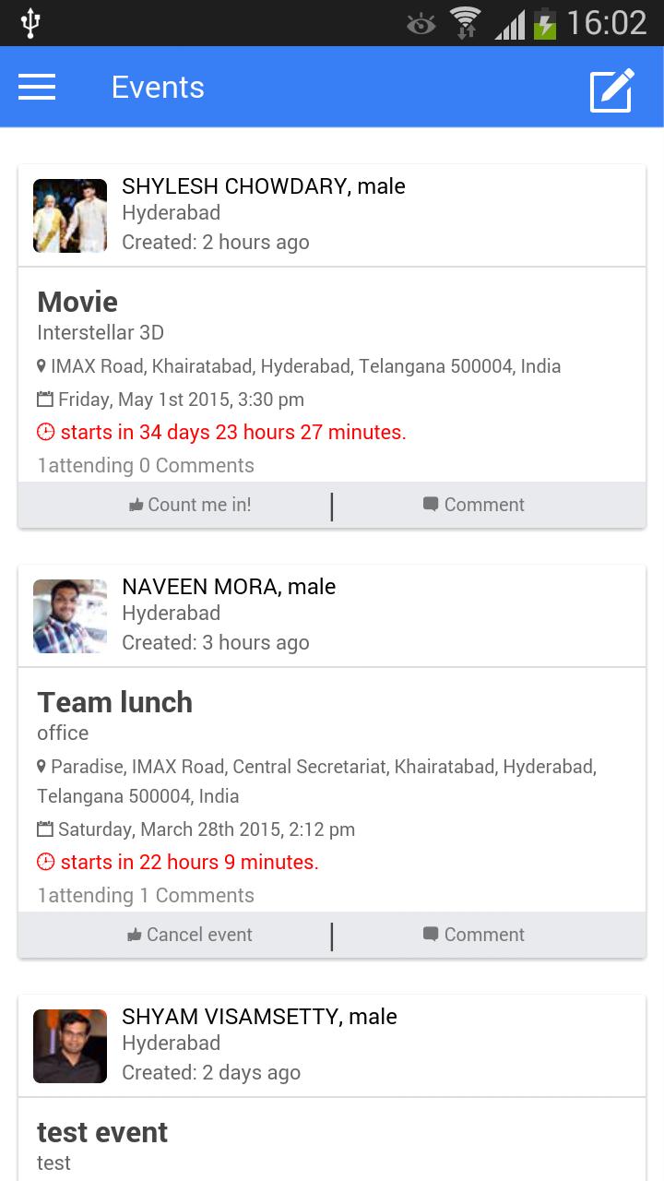Viewport: 664px width, 1181px height.
Task: Open Shyam Visamsetty's profile picture
Action: coord(70,1046)
